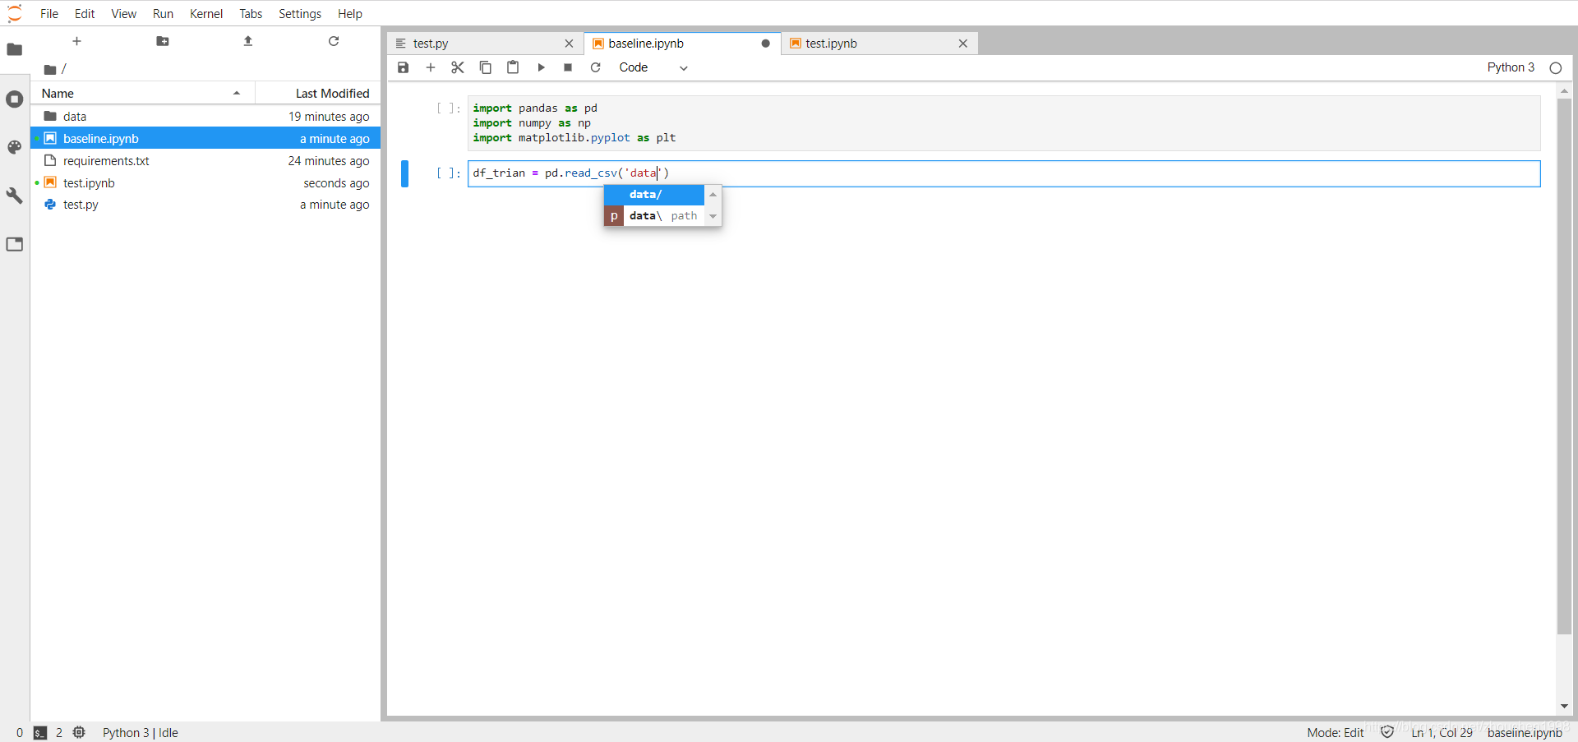Click the terminals count icon in status bar
The height and width of the screenshot is (742, 1578).
(40, 733)
